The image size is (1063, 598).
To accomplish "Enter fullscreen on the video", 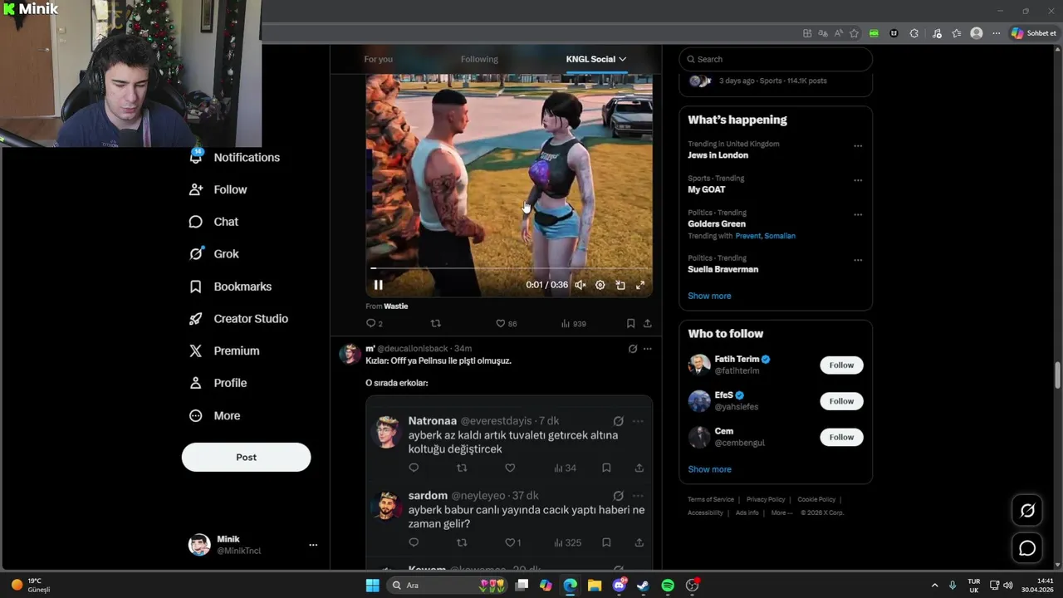I will pos(640,285).
